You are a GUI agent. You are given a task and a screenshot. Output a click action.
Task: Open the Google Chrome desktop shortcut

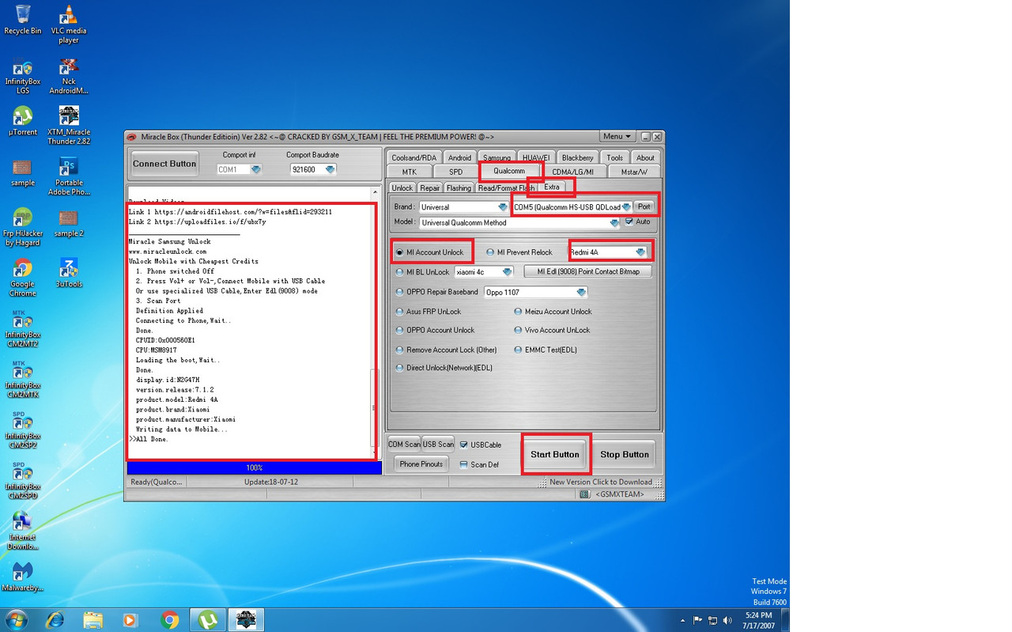coord(23,278)
